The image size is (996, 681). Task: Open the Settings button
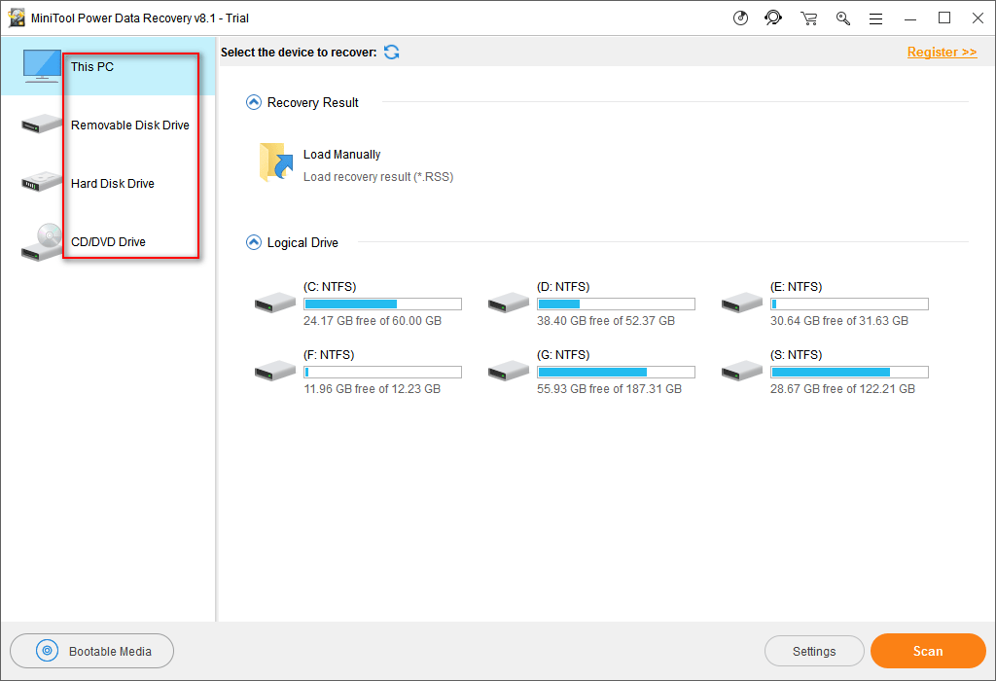click(814, 651)
